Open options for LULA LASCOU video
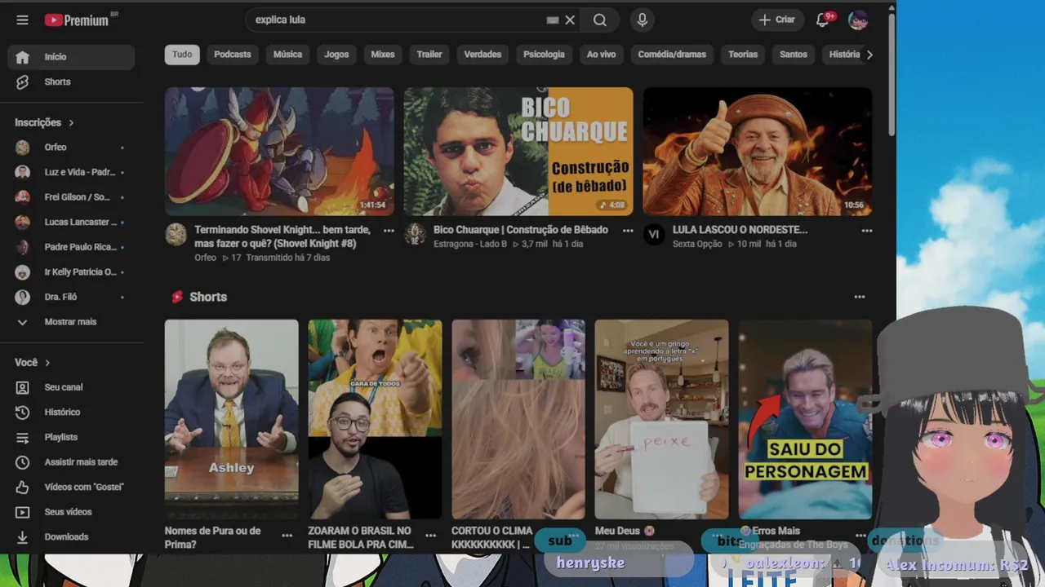 (x=867, y=231)
